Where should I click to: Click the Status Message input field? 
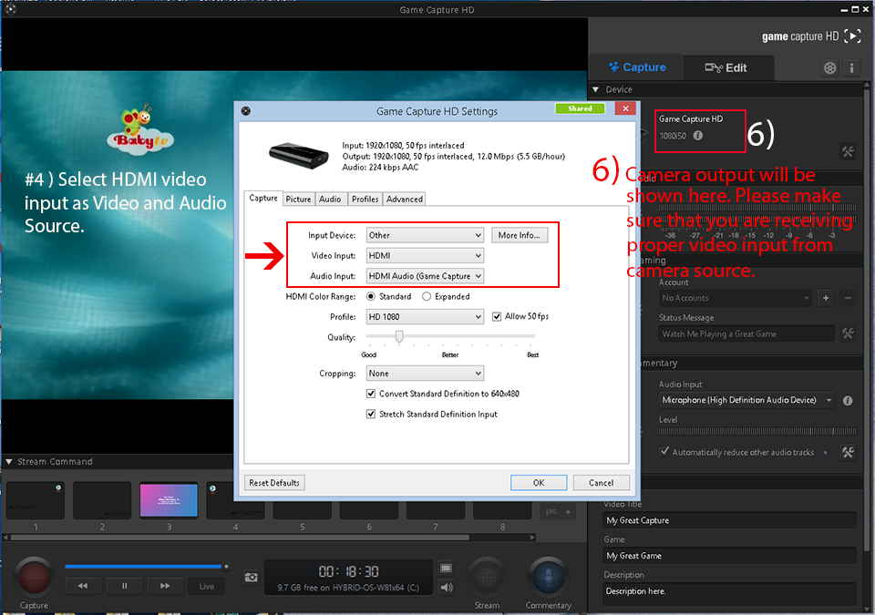pos(746,333)
